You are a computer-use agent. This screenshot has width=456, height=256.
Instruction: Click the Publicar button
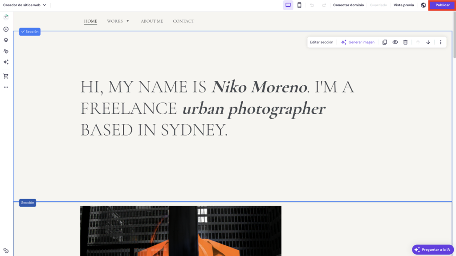pyautogui.click(x=442, y=5)
